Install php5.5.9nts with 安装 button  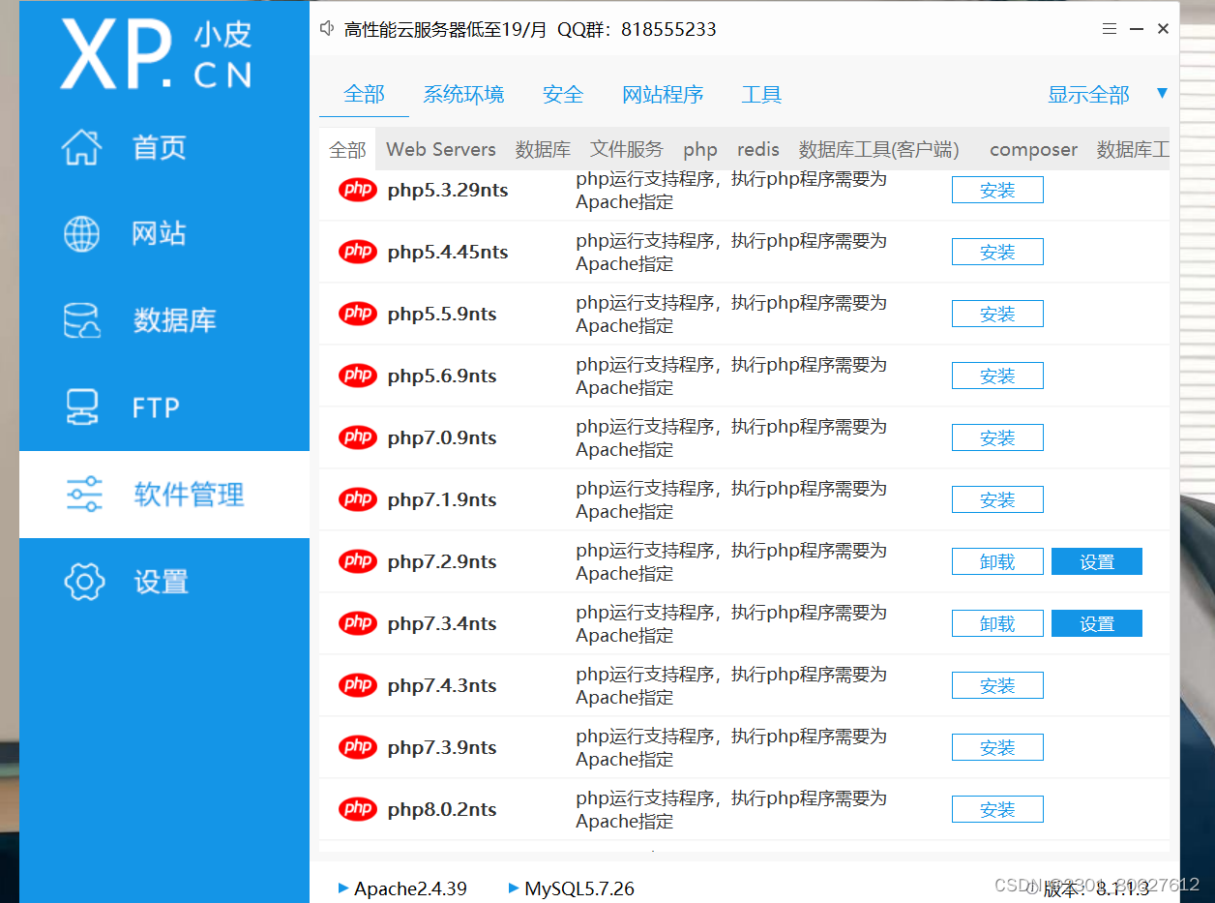[x=997, y=314]
